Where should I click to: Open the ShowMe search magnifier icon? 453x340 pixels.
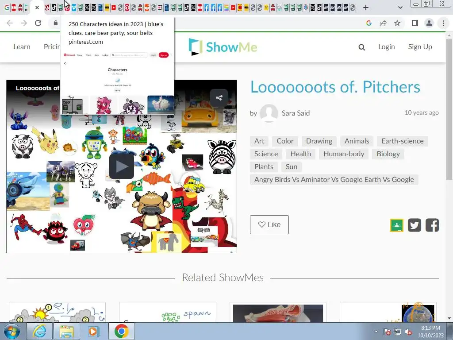(x=362, y=47)
